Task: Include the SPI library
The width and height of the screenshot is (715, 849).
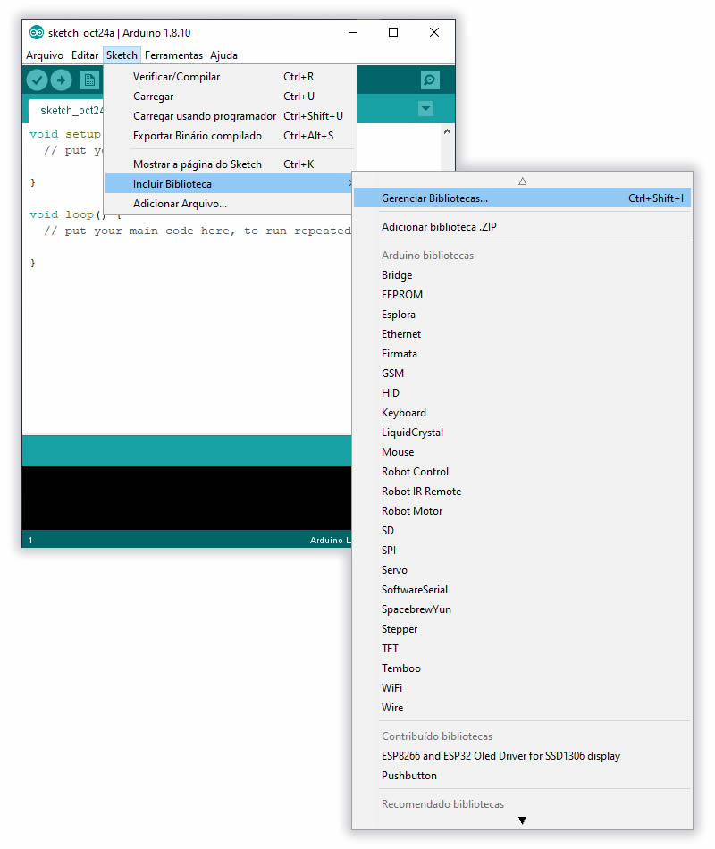Action: click(x=522, y=551)
